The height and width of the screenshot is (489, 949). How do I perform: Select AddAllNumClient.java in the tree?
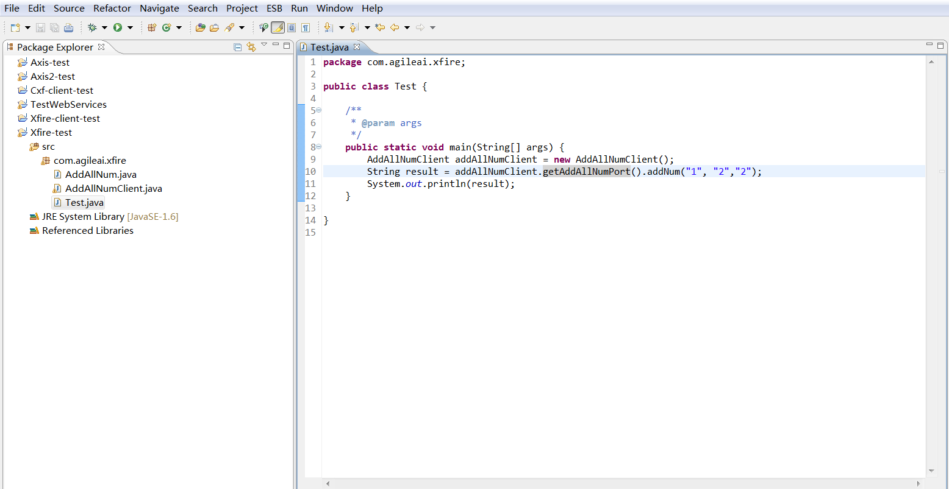[113, 188]
